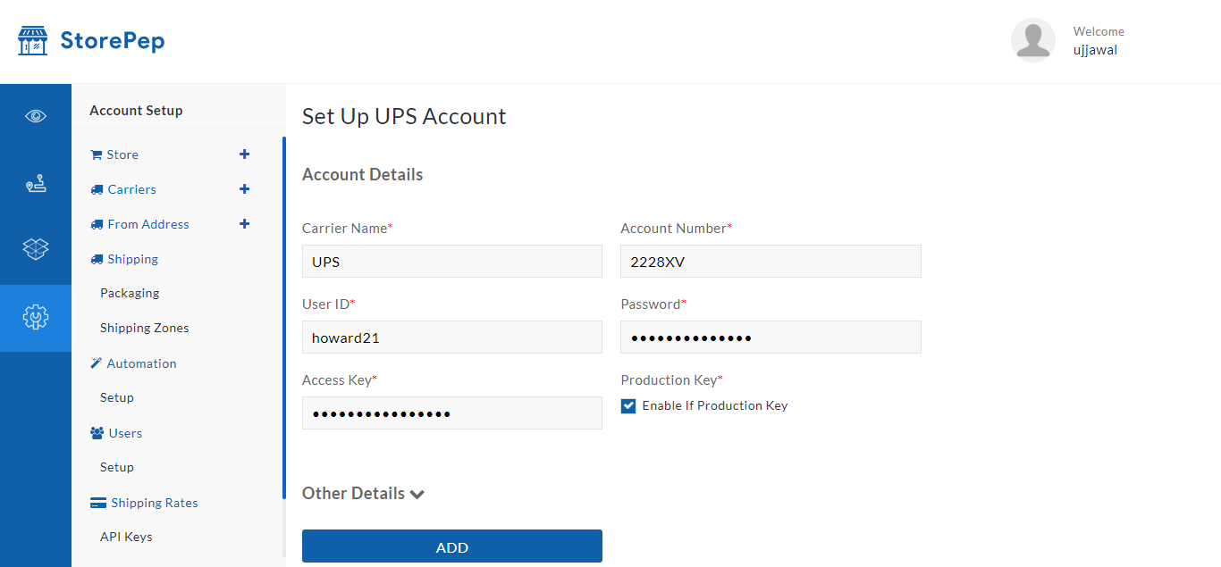
Task: Expand Carriers with the plus icon
Action: click(x=244, y=189)
